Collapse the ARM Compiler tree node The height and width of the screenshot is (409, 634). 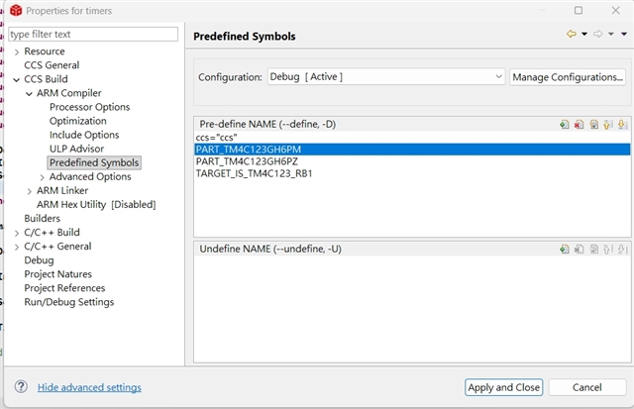(x=29, y=93)
